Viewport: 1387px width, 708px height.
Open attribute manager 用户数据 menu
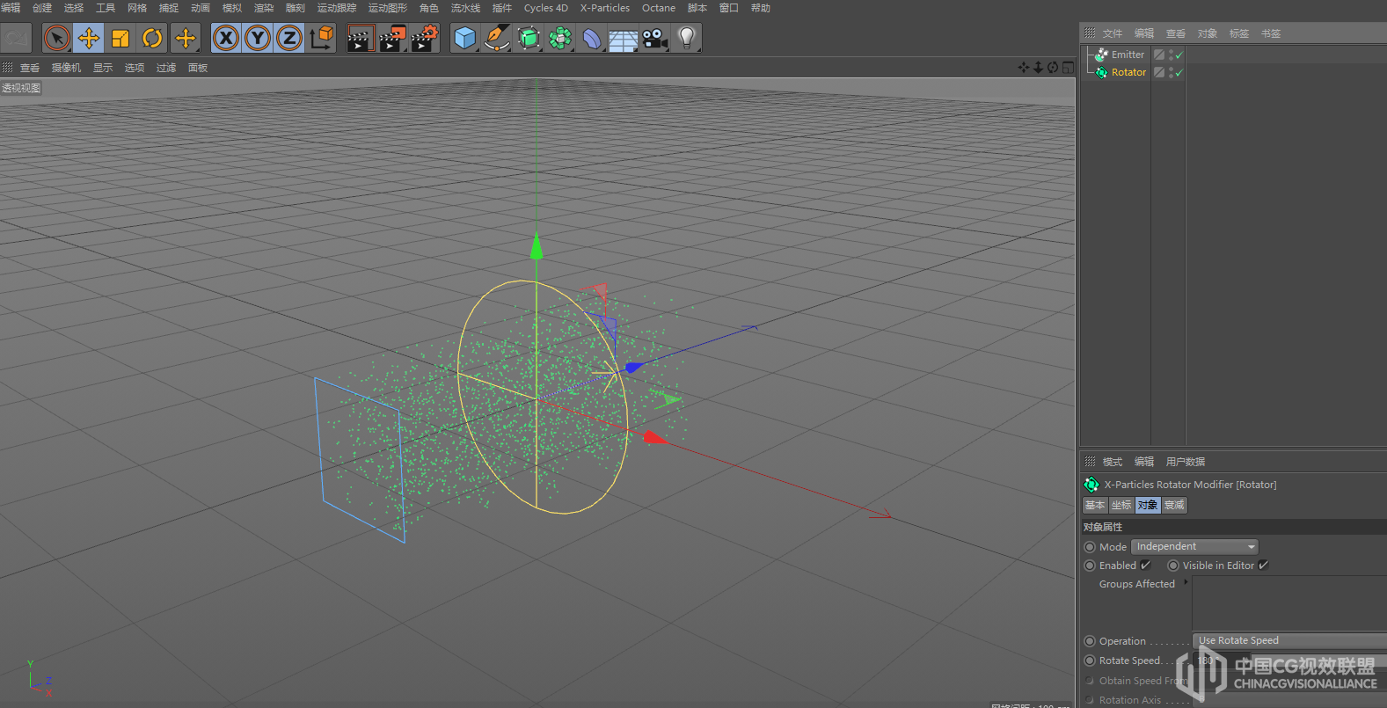(1186, 462)
